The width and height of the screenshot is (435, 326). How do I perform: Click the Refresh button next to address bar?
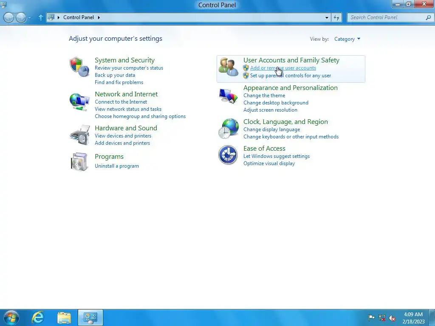pos(336,17)
